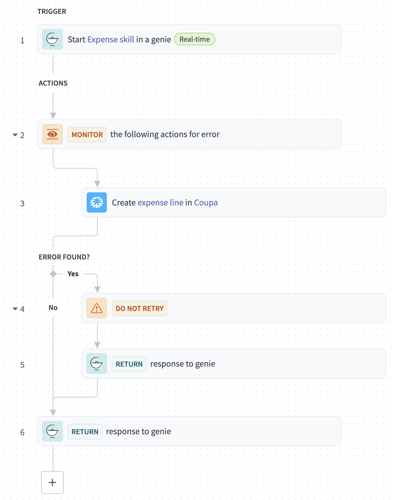The image size is (395, 500).
Task: Click the genie icon on the trigger step
Action: pyautogui.click(x=52, y=39)
